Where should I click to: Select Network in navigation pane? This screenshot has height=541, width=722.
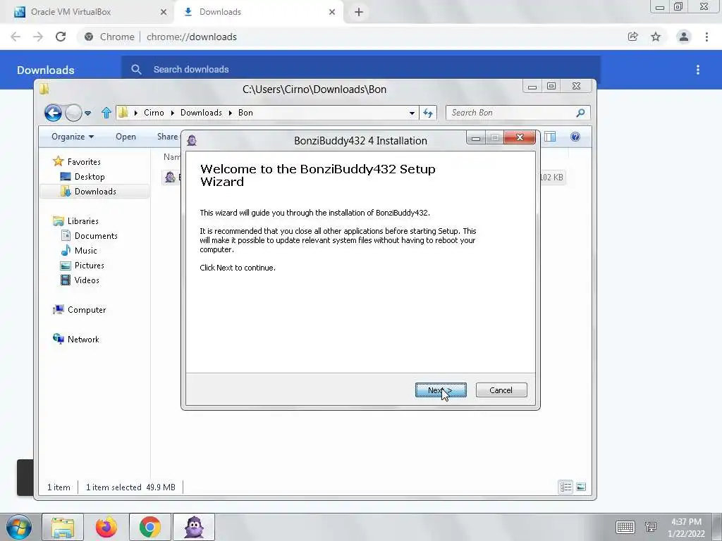[83, 340]
